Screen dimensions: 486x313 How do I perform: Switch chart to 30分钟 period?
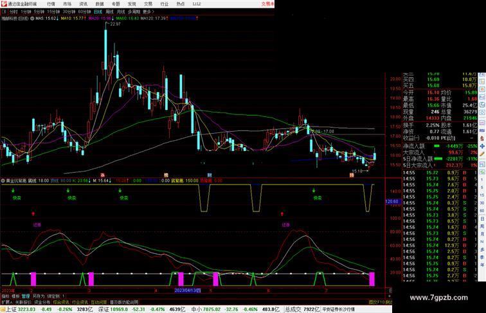coord(69,12)
